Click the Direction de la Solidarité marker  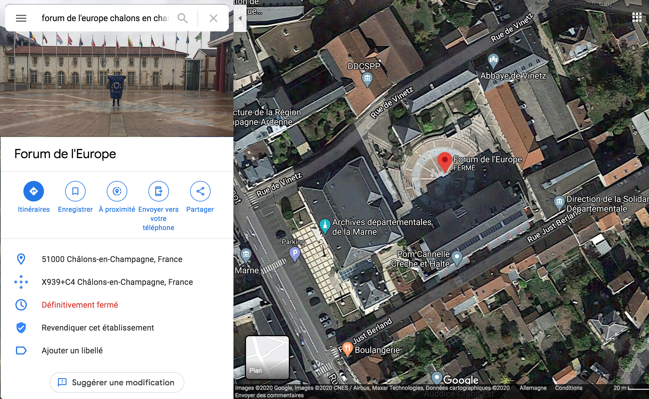[559, 202]
